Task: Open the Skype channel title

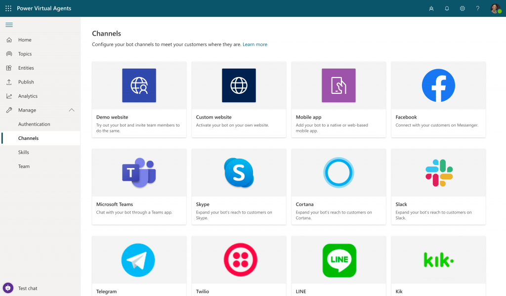Action: pos(203,204)
